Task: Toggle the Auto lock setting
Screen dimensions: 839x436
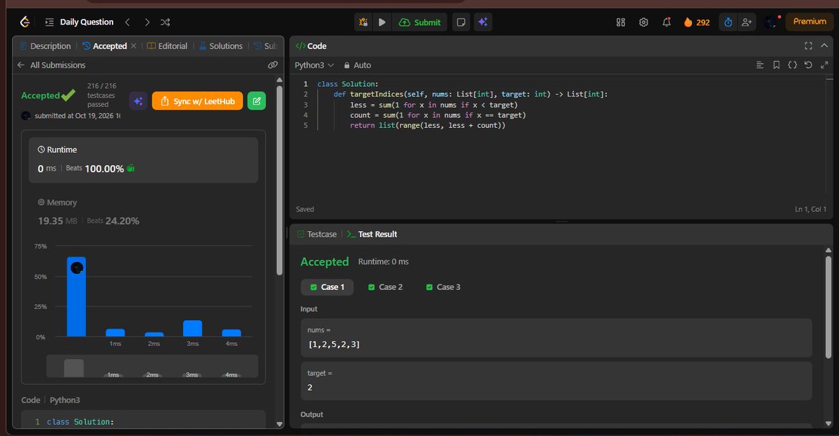Action: tap(357, 65)
